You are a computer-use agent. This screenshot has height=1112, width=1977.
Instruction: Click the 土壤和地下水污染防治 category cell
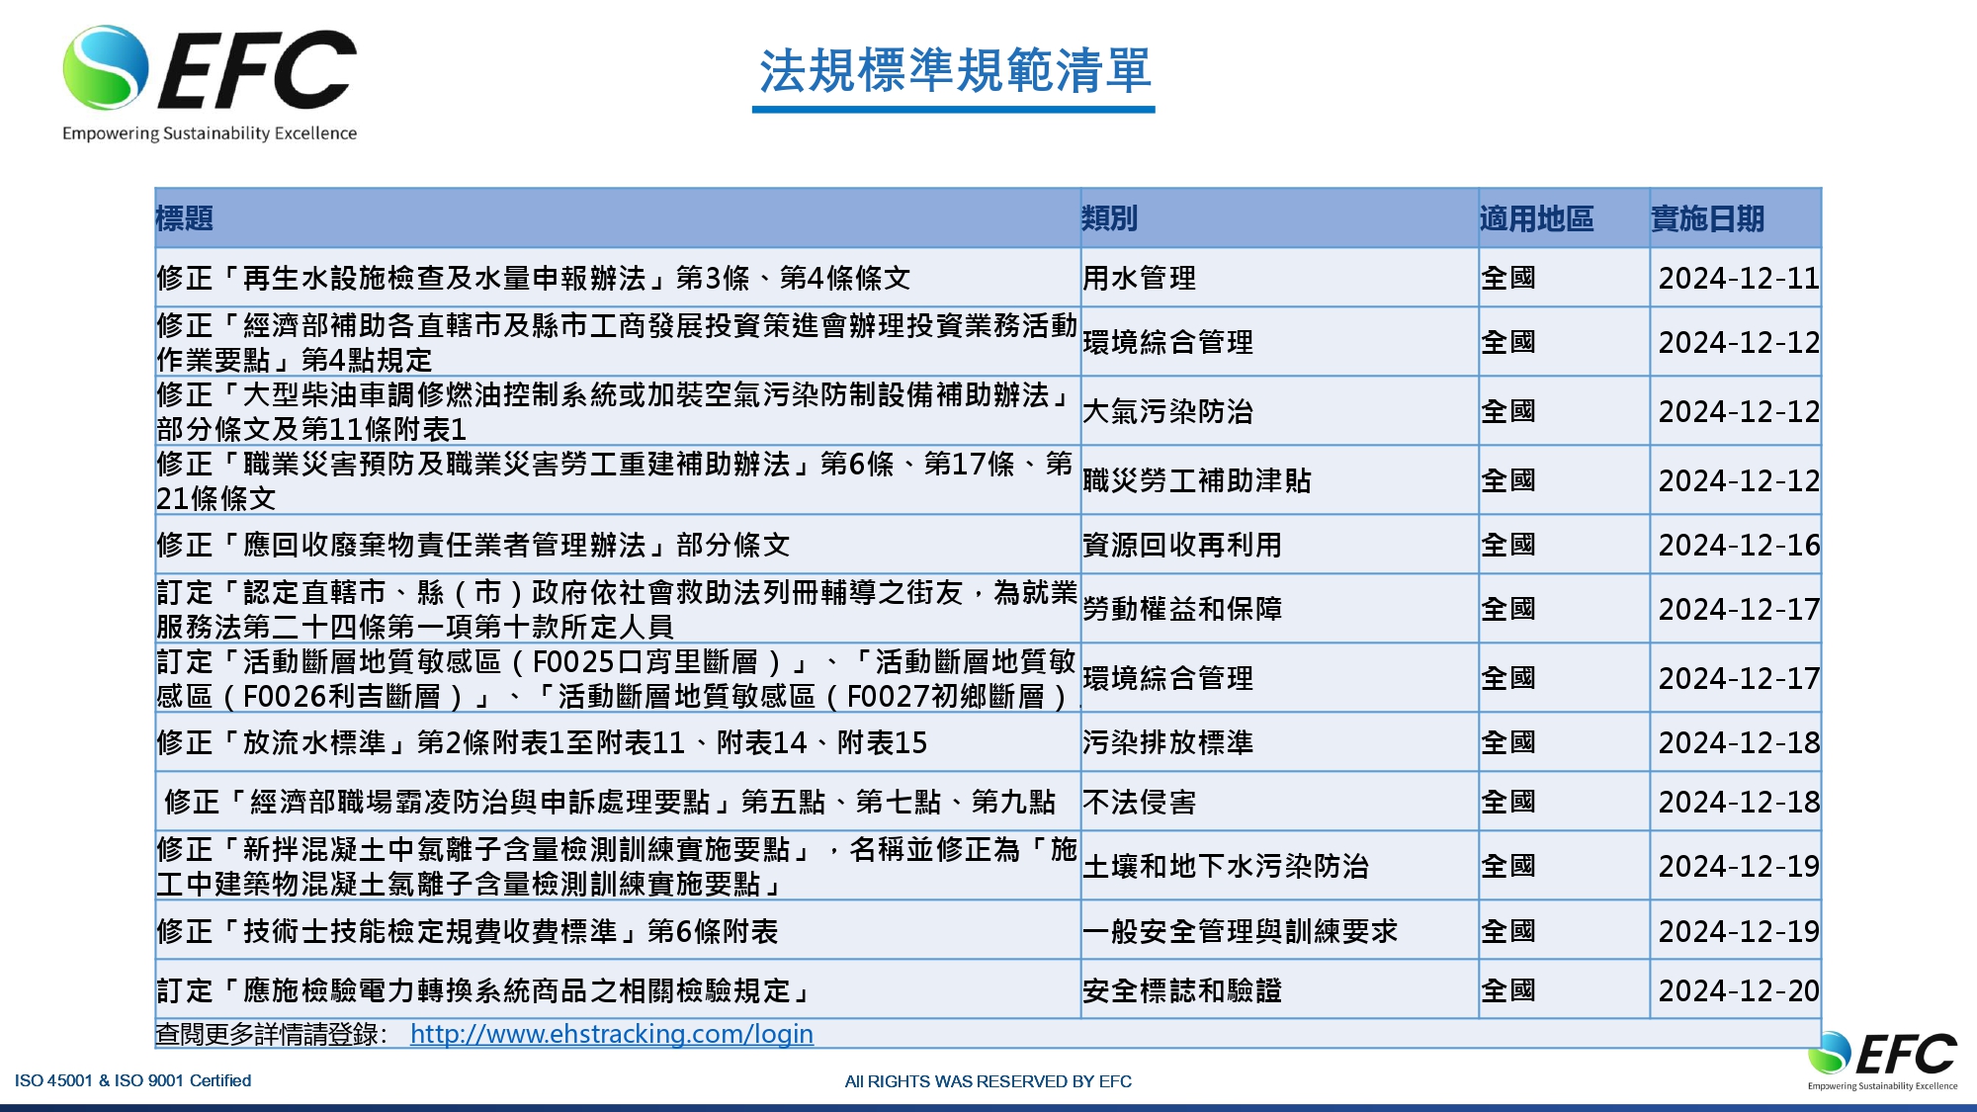click(x=1279, y=866)
